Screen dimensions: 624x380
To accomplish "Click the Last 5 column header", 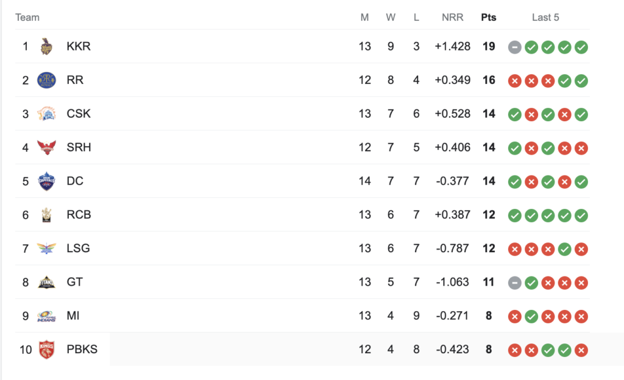I will point(545,18).
